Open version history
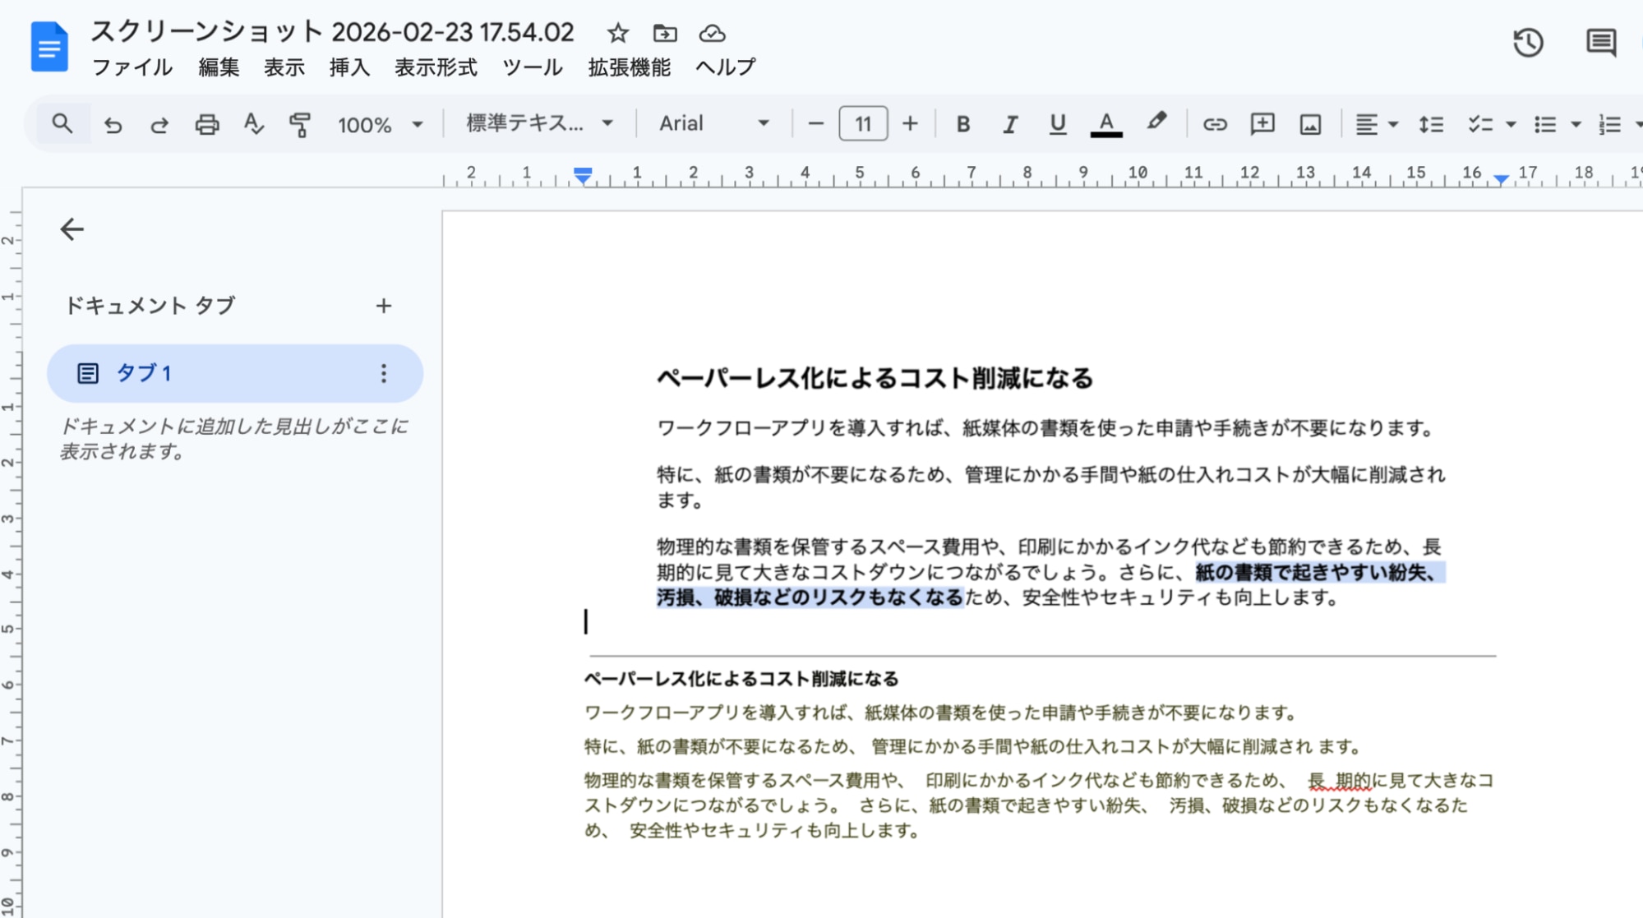 1527,44
